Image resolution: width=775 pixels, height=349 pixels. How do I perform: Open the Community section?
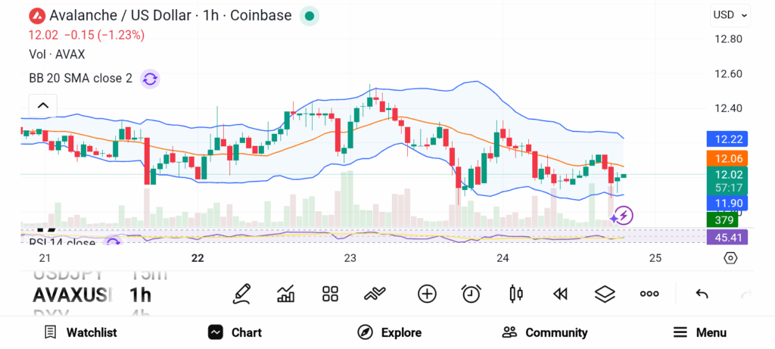coord(545,332)
